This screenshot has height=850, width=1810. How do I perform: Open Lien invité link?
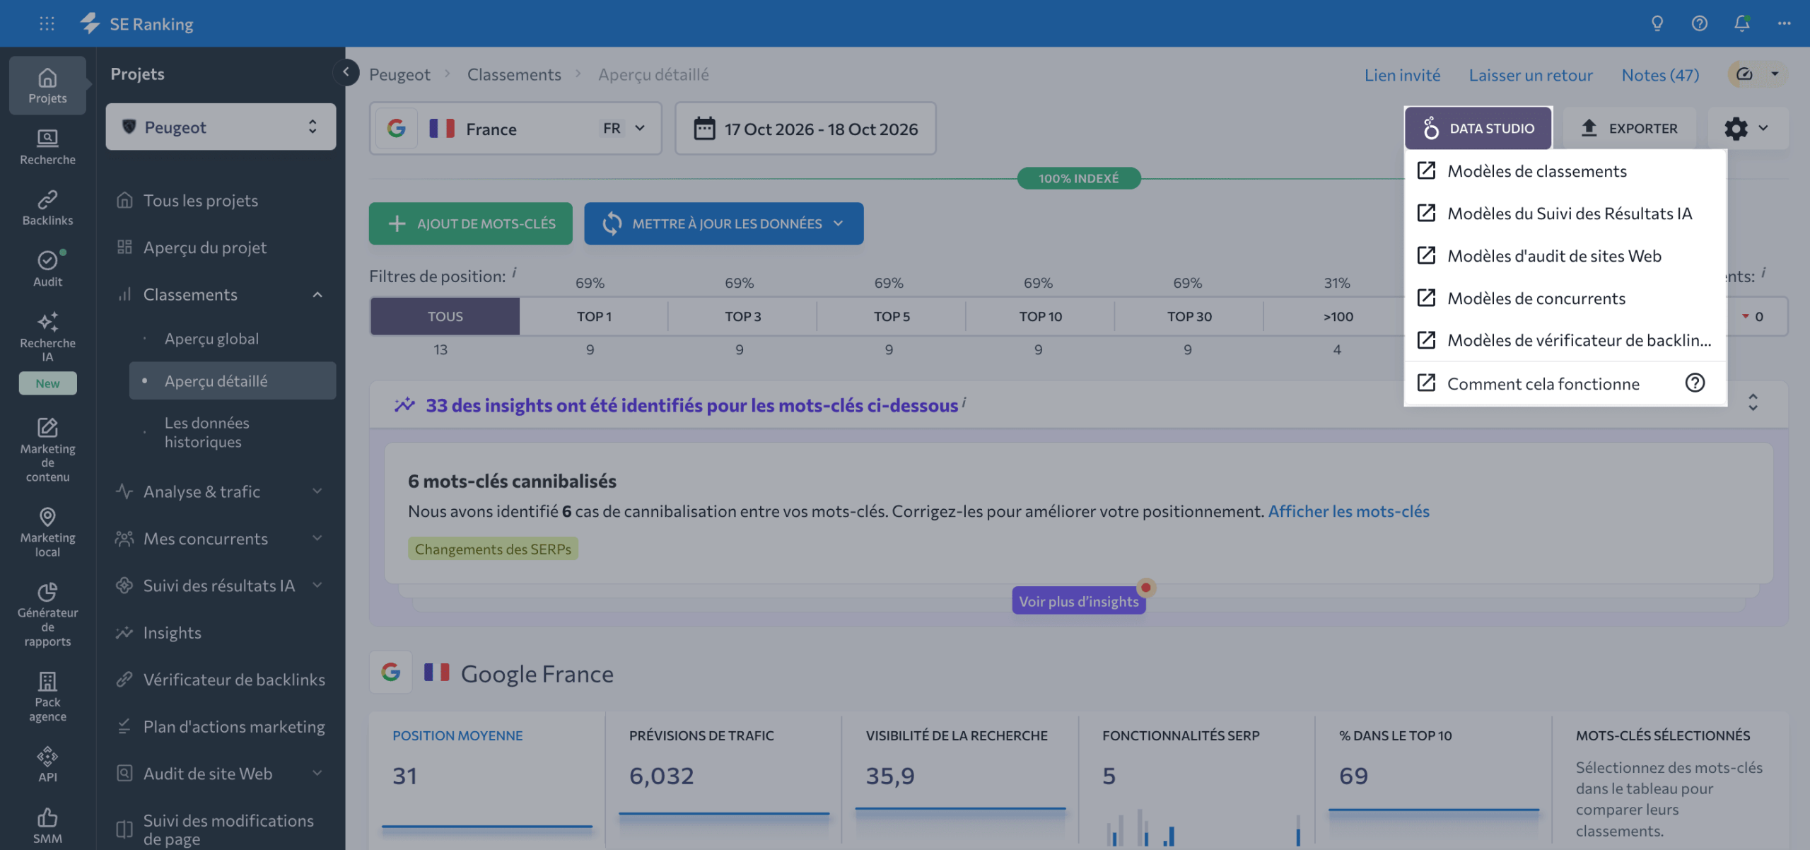click(1402, 74)
